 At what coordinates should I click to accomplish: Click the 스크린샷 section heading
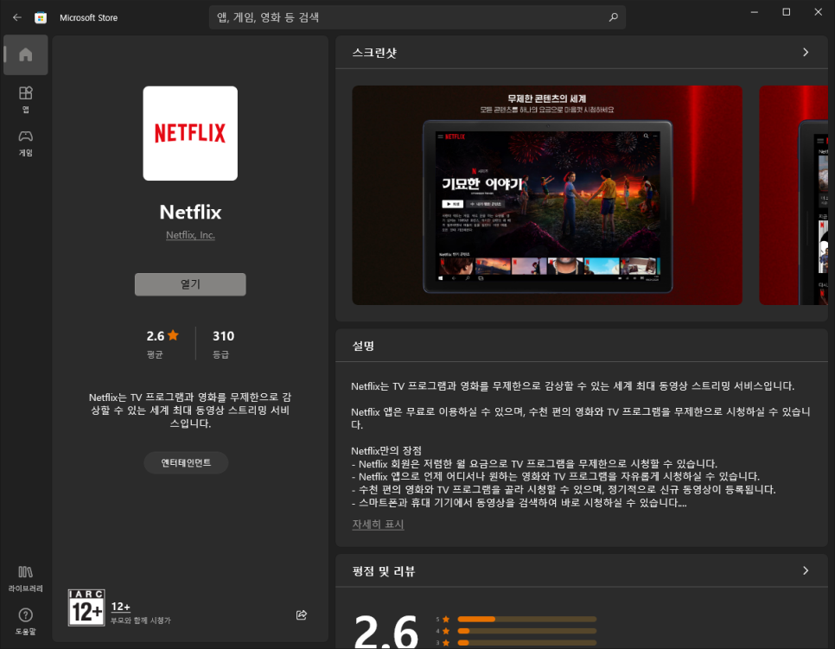[x=374, y=53]
